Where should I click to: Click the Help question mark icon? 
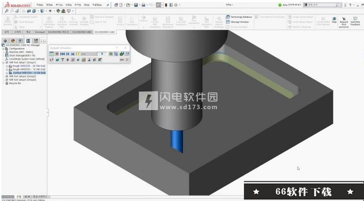(x=350, y=5)
